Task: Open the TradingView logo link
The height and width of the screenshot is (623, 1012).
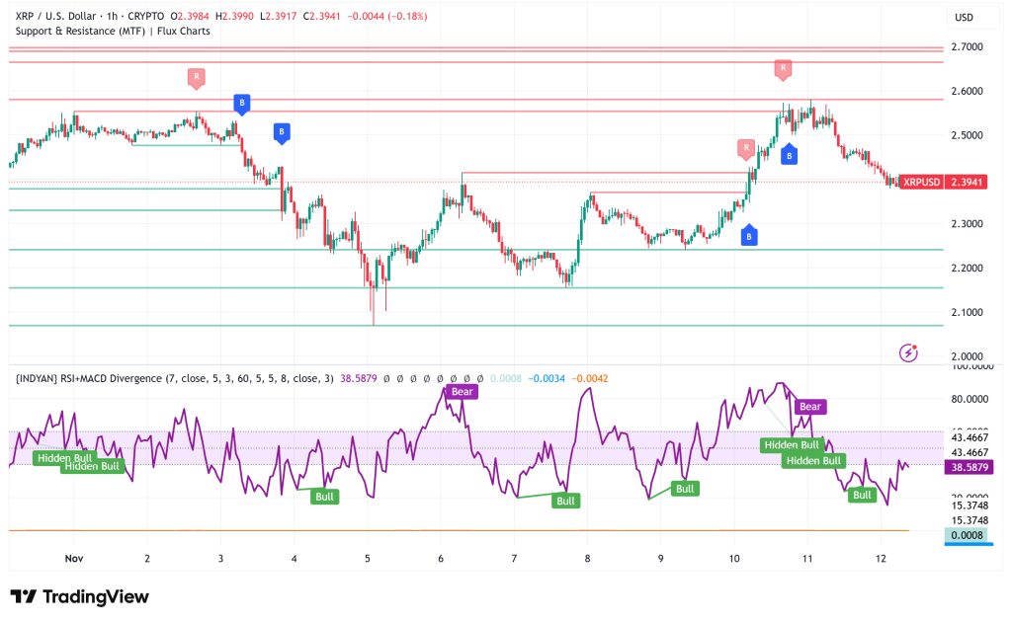Action: [x=79, y=596]
